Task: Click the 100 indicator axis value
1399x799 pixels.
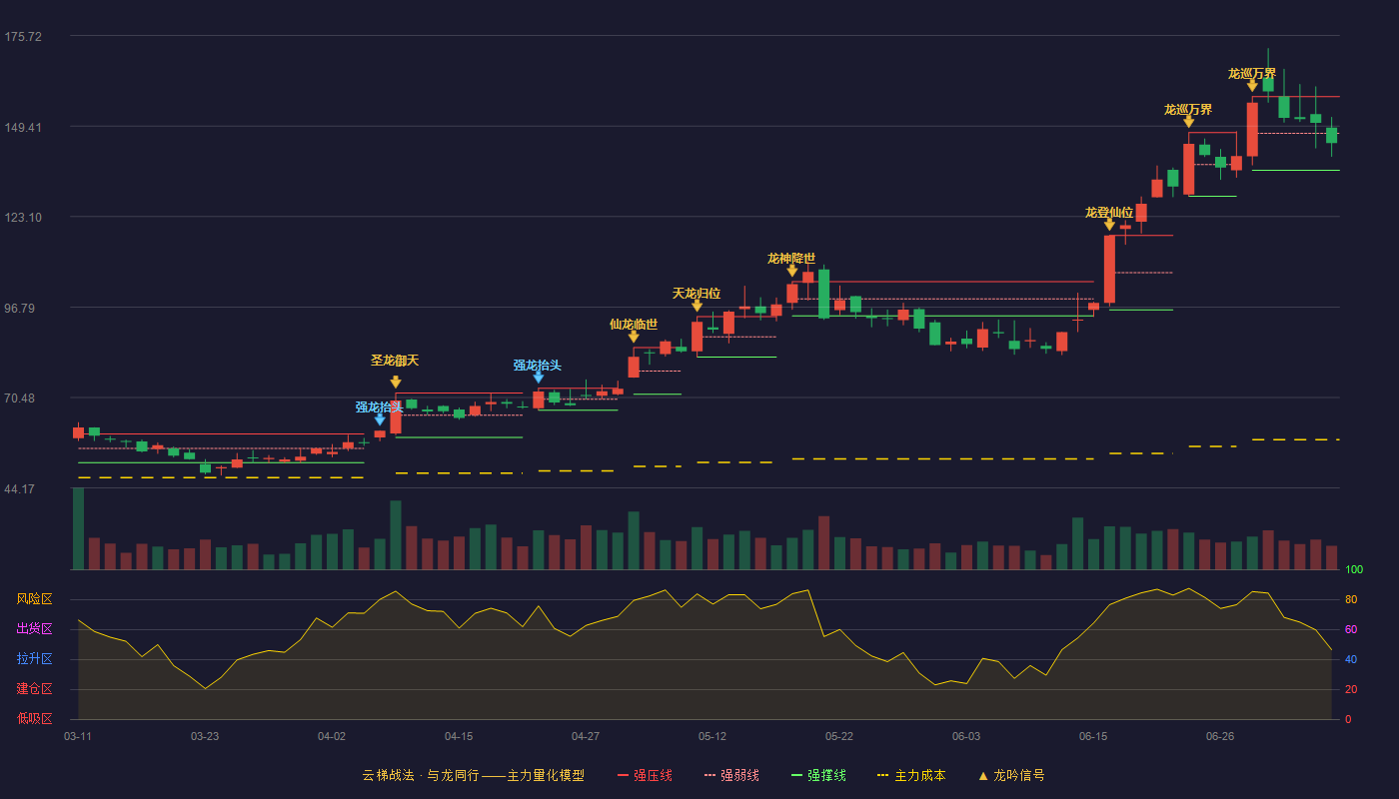Action: click(1354, 570)
